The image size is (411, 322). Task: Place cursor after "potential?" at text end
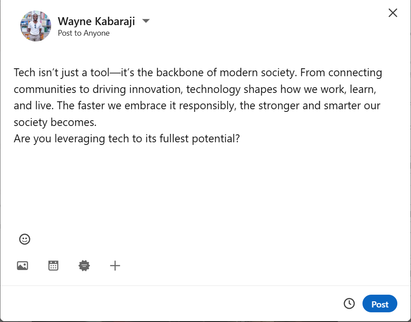[240, 139]
